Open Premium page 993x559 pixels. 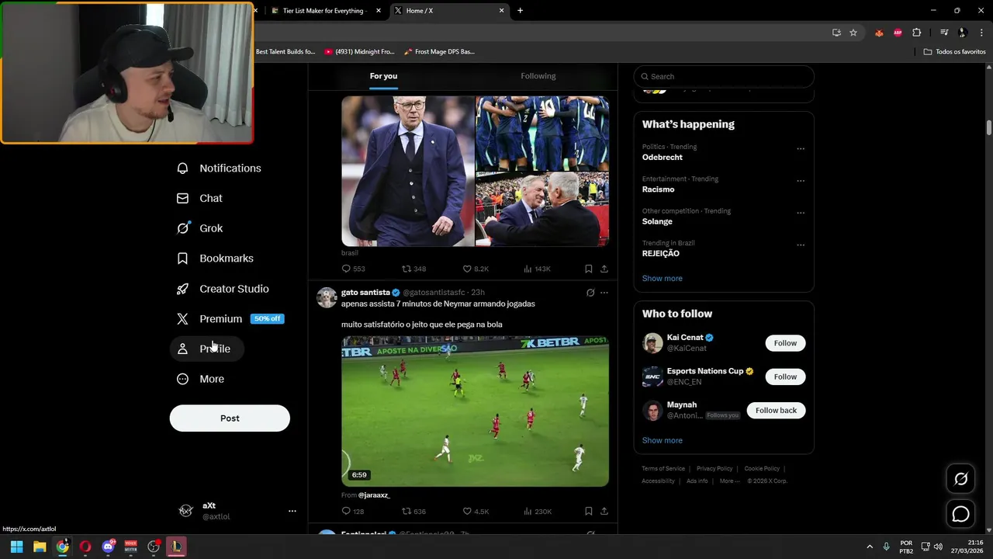(230, 319)
